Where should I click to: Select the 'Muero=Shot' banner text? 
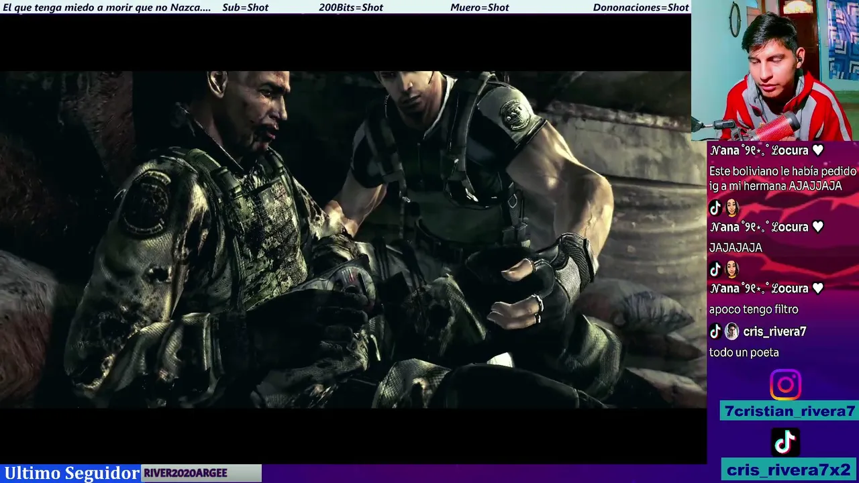tap(480, 7)
